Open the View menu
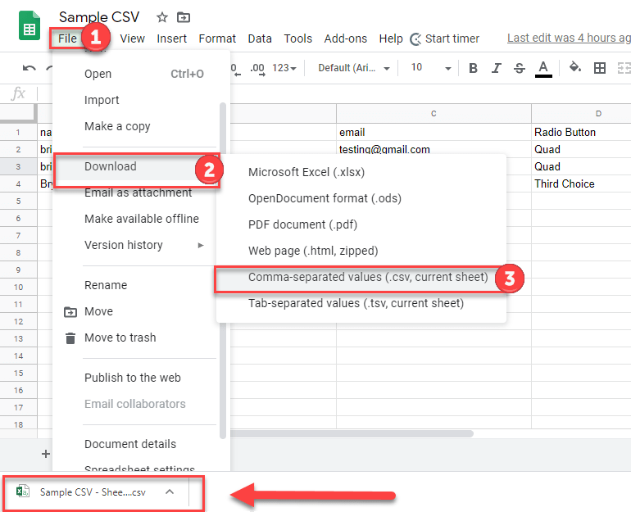The height and width of the screenshot is (512, 631). point(132,39)
